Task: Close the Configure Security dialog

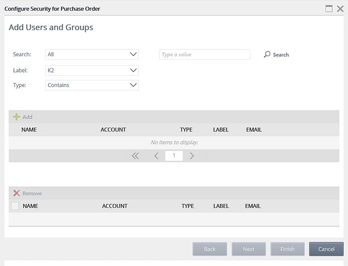Action: point(340,9)
